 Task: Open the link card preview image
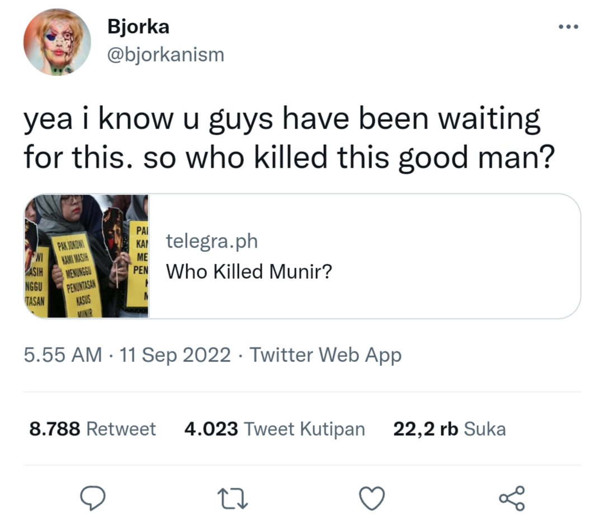[87, 256]
